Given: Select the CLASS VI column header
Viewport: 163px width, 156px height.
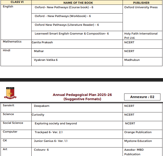Looking at the screenshot, I should tap(16, 2).
